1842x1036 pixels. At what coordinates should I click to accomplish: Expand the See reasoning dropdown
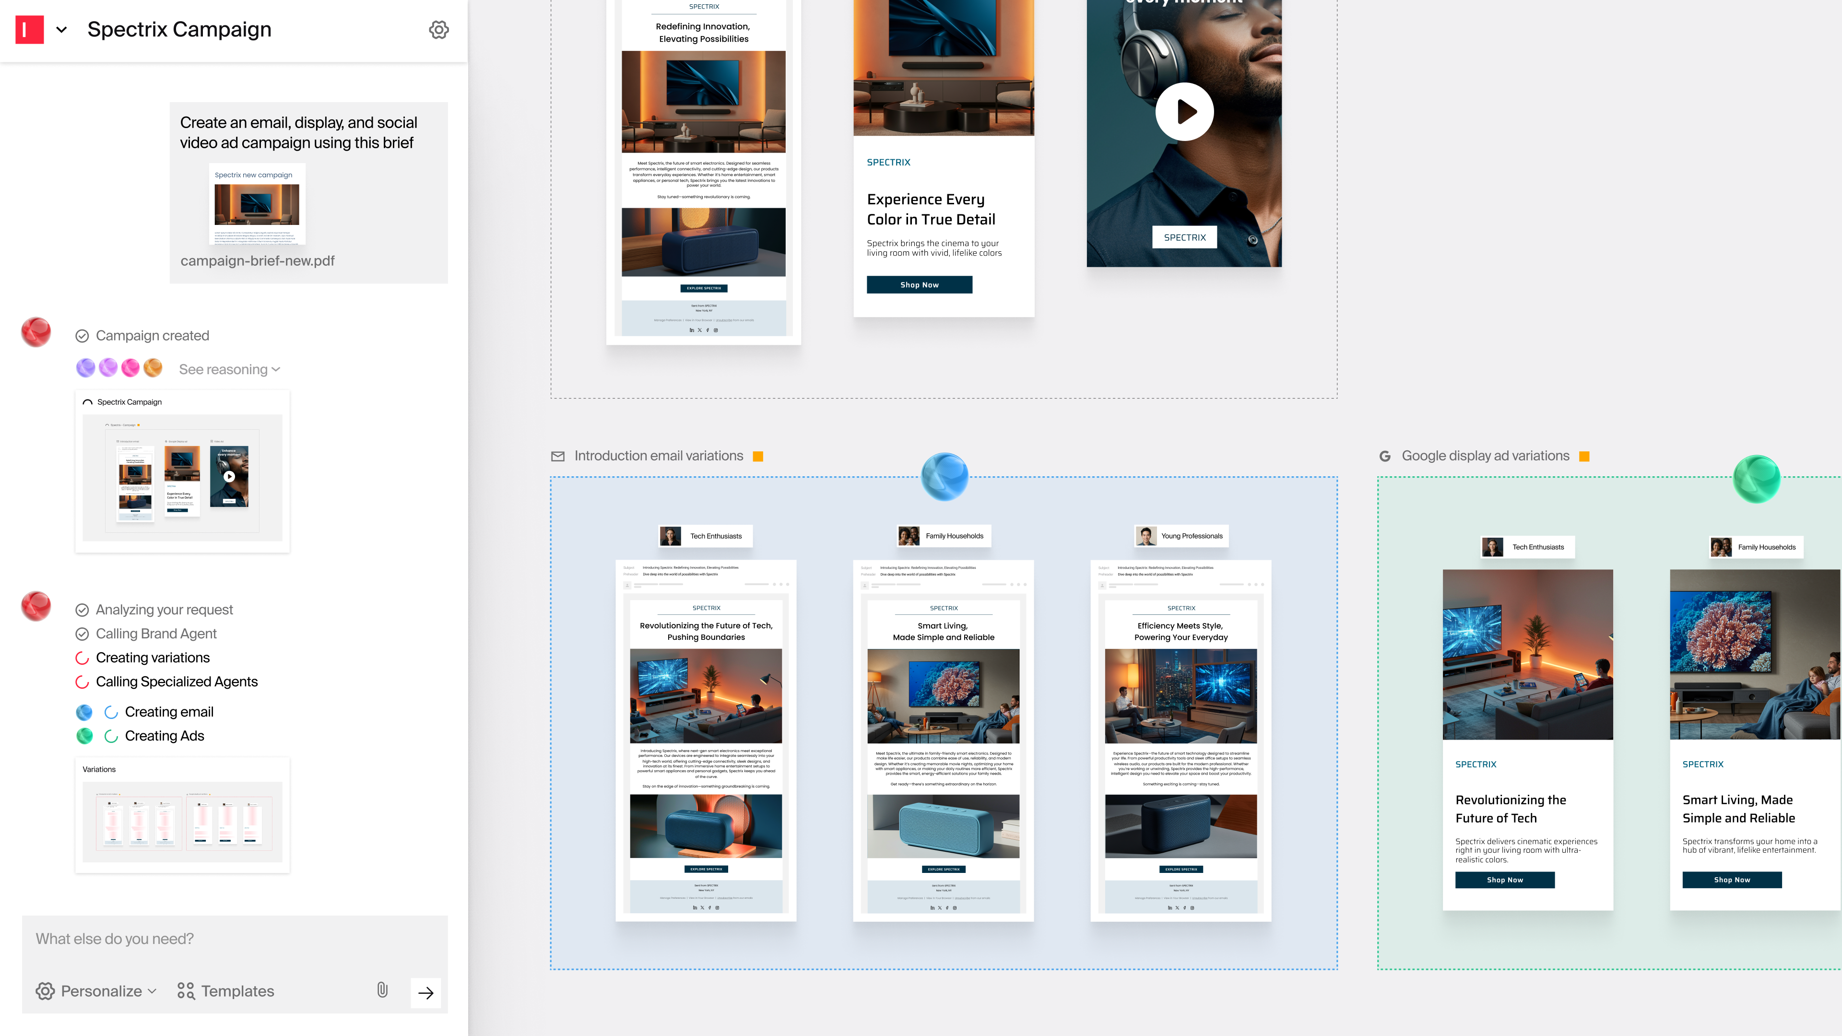click(229, 369)
